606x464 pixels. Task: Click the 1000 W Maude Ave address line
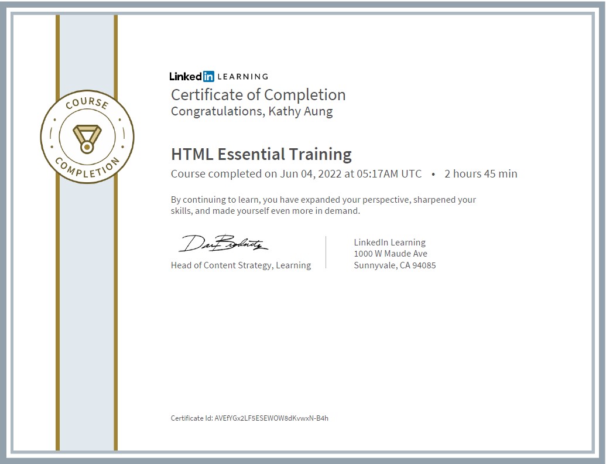(x=390, y=254)
